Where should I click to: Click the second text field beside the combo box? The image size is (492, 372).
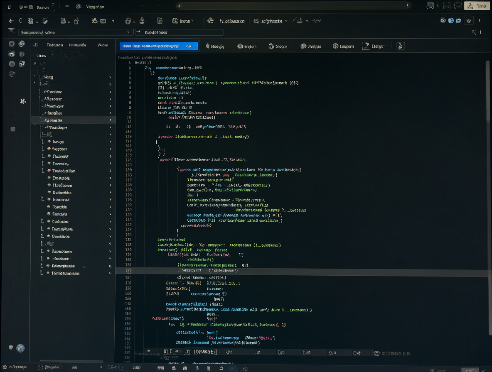pos(180,32)
